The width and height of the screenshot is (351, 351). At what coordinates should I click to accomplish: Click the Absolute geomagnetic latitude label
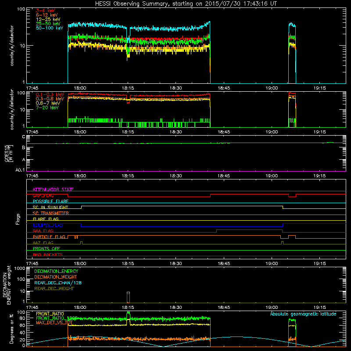[303, 314]
